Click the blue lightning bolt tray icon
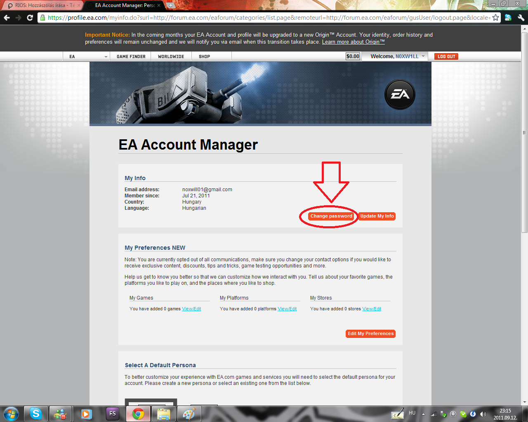528x422 pixels. pos(473,414)
